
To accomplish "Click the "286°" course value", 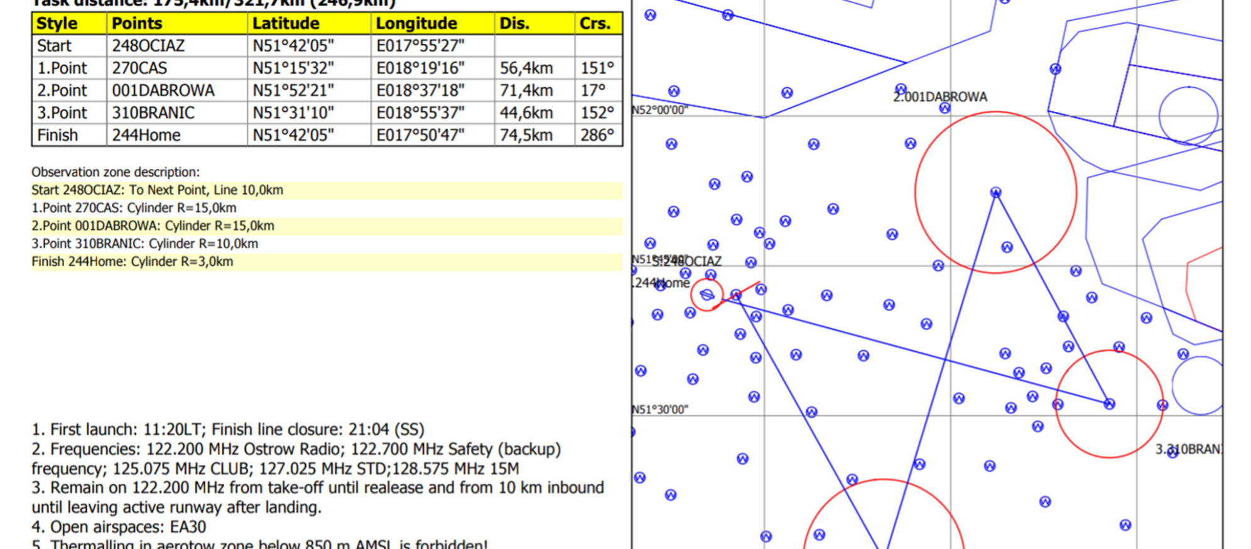I will point(597,136).
